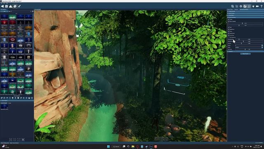Clear the object search with X button
This screenshot has width=264, height=149.
pyautogui.click(x=33, y=11)
